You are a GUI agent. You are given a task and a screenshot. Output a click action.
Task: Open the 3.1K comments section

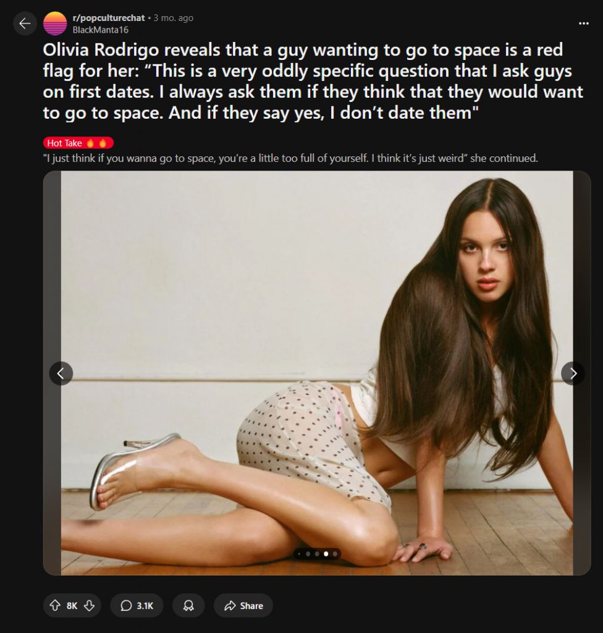137,605
